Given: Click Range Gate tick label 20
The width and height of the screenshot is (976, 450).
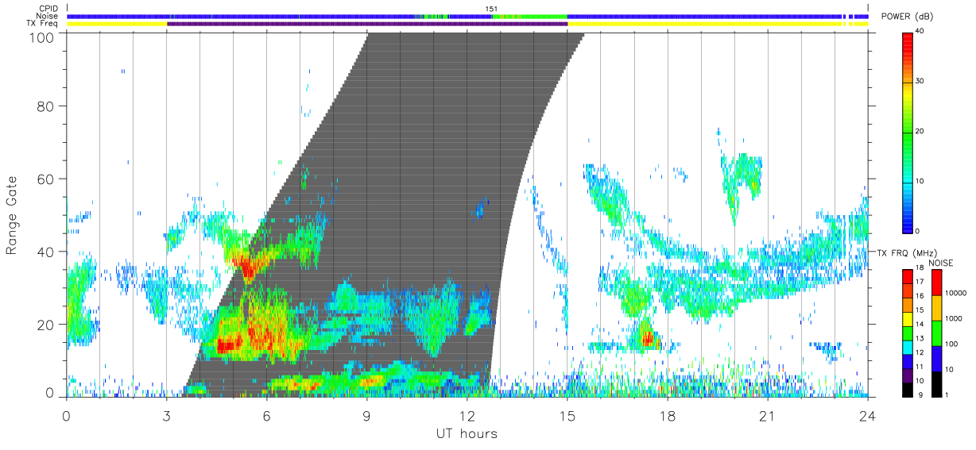Looking at the screenshot, I should pos(47,325).
